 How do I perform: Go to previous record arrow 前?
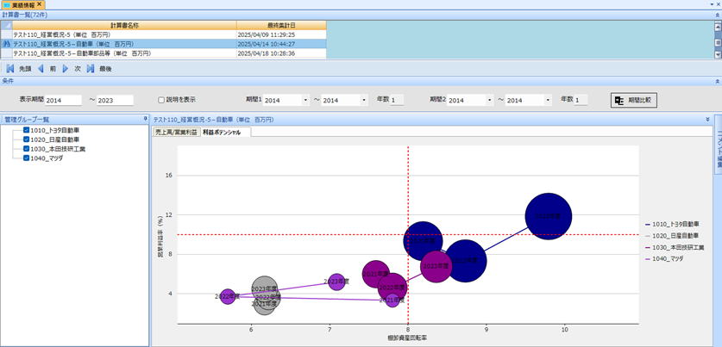tap(41, 69)
